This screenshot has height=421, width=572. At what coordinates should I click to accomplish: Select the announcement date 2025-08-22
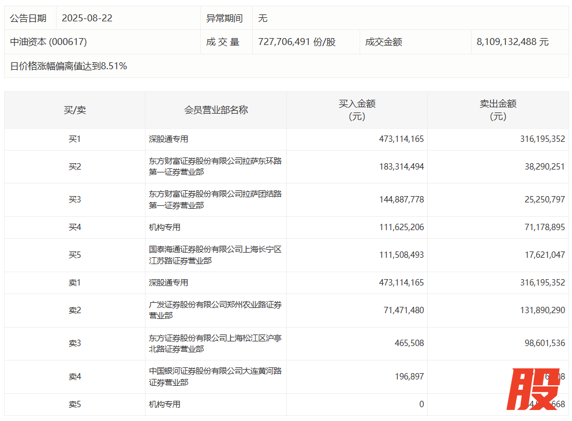[87, 18]
